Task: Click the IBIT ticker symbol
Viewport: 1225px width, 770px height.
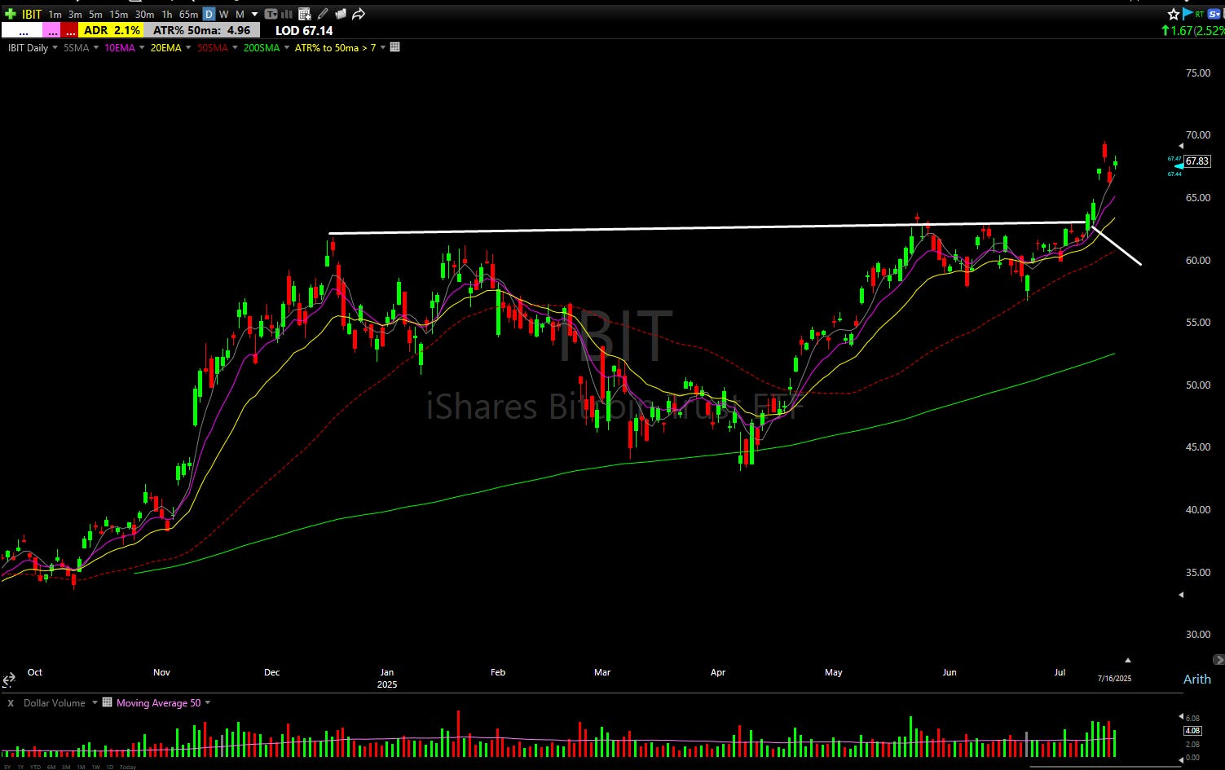Action: pyautogui.click(x=32, y=14)
